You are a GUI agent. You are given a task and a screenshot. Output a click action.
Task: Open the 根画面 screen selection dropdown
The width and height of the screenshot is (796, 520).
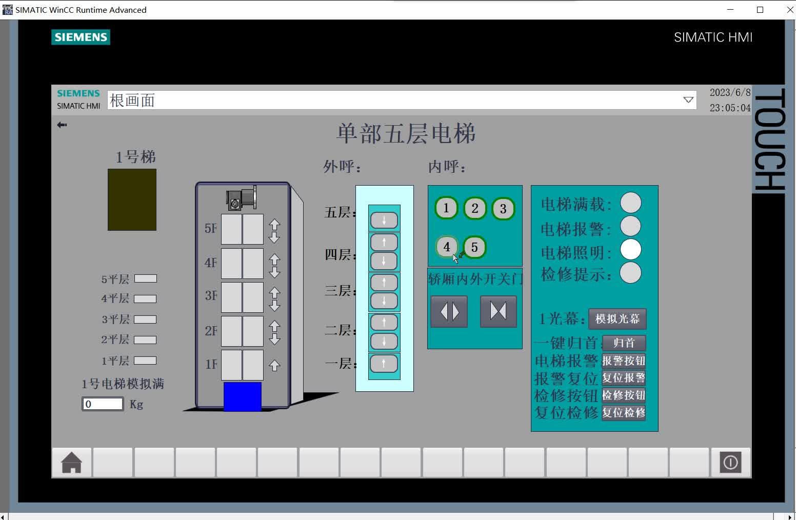[687, 100]
